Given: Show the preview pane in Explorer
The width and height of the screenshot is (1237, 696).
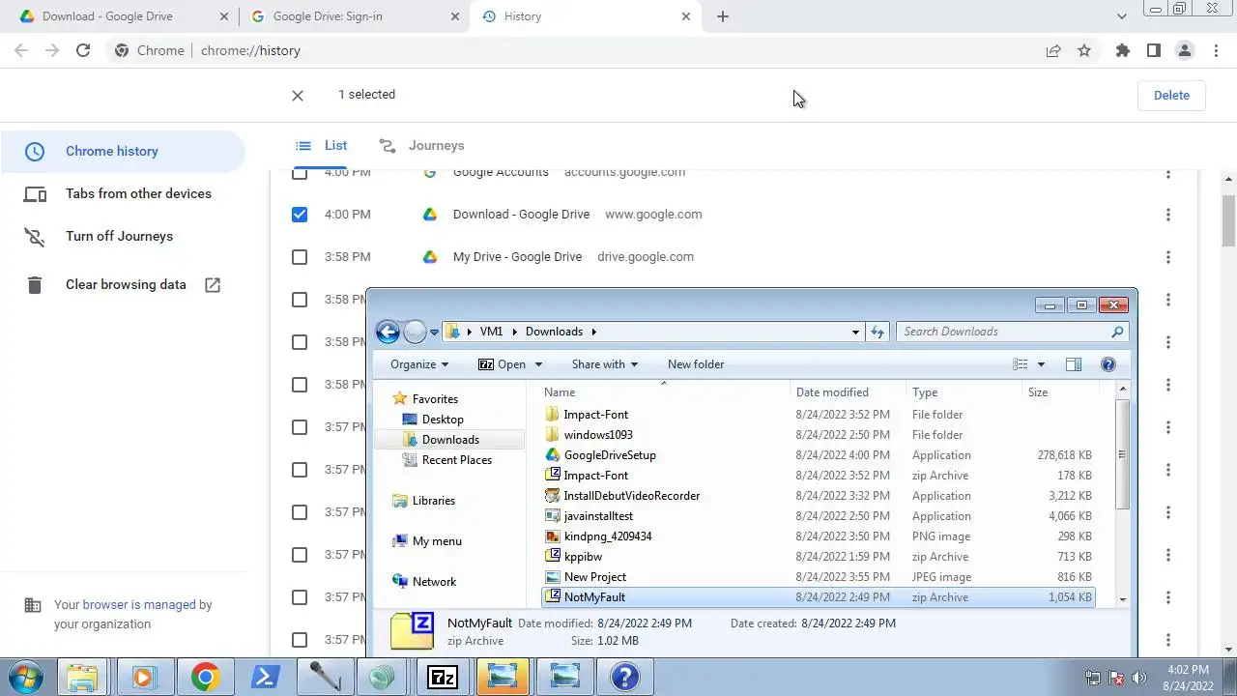Looking at the screenshot, I should point(1074,364).
